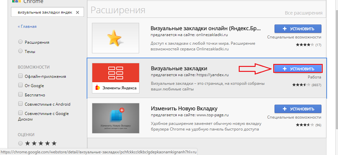Select the Расширения radio button

pyautogui.click(x=21, y=42)
